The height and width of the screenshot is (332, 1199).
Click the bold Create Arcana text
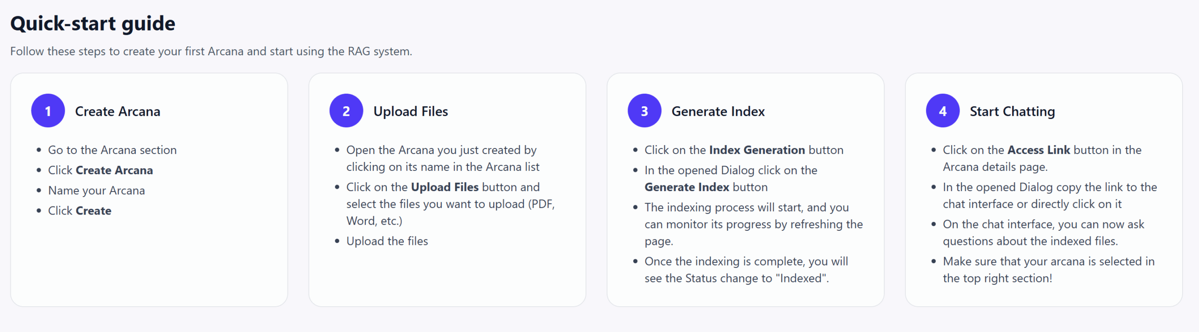(x=114, y=170)
